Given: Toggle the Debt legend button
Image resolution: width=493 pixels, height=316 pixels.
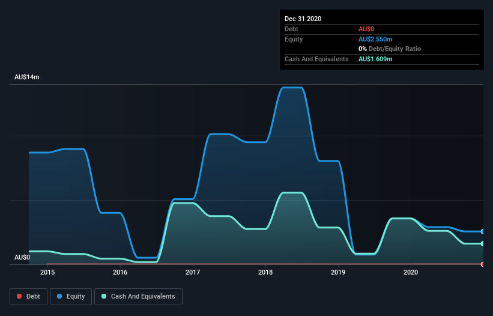Looking at the screenshot, I should click(28, 297).
